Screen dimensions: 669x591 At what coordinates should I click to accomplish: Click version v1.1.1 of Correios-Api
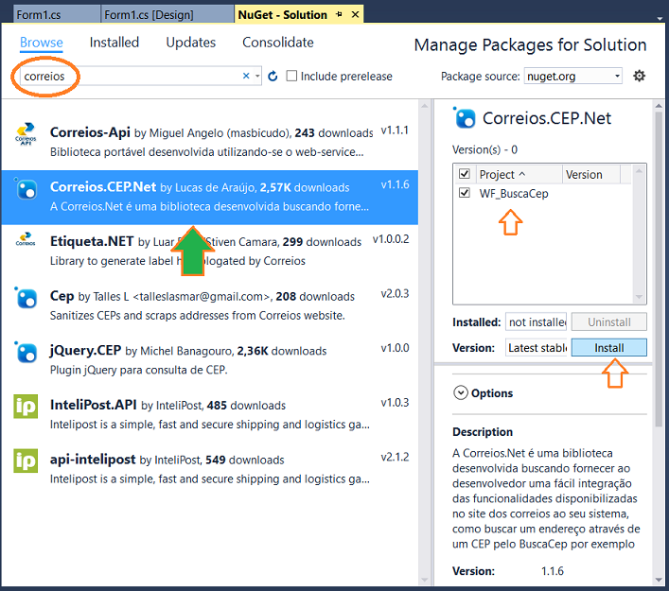pyautogui.click(x=395, y=130)
